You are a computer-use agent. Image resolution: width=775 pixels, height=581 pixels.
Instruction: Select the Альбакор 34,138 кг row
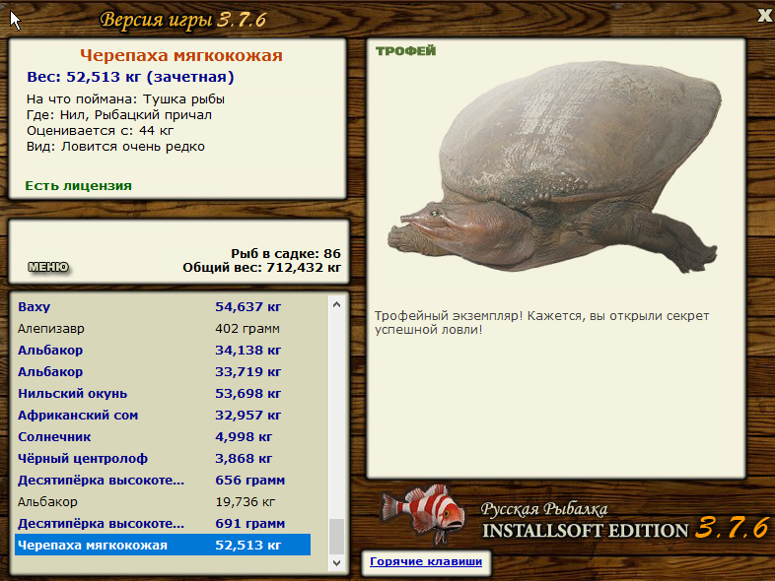[x=163, y=350]
